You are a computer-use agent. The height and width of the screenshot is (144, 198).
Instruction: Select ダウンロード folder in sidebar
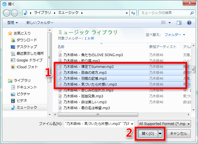27,40
